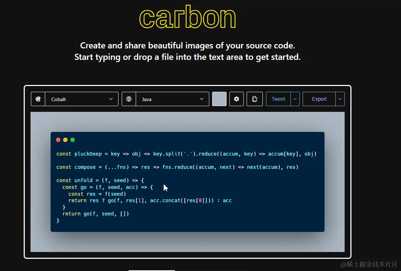Click the 'const res = f(seed)' line
Image resolution: width=401 pixels, height=271 pixels.
pyautogui.click(x=97, y=194)
